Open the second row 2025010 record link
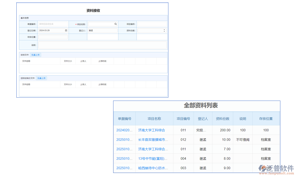The image size is (297, 178). tap(124, 139)
